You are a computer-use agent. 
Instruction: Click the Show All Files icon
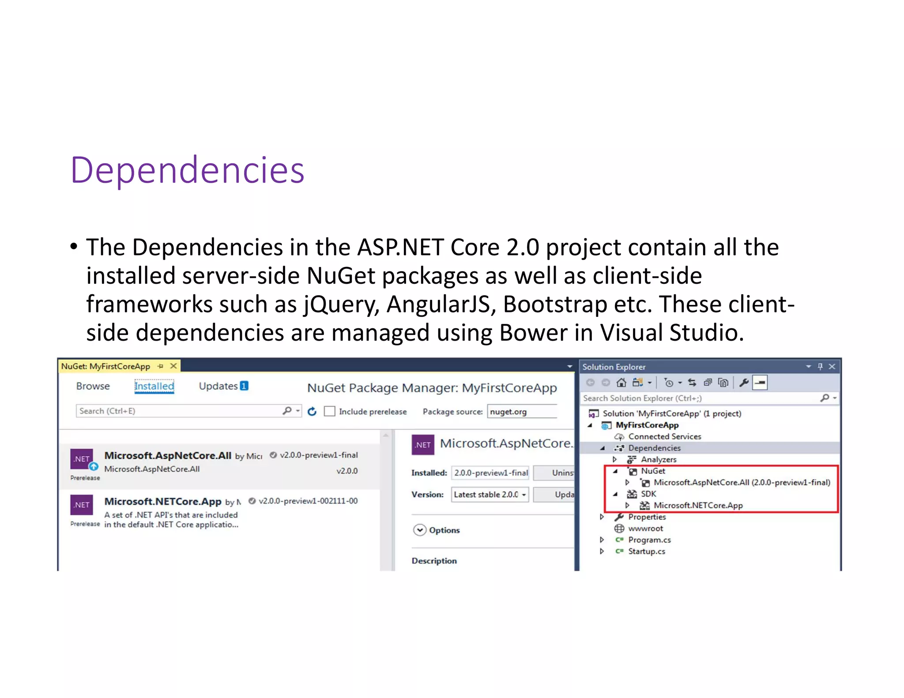[x=723, y=383]
